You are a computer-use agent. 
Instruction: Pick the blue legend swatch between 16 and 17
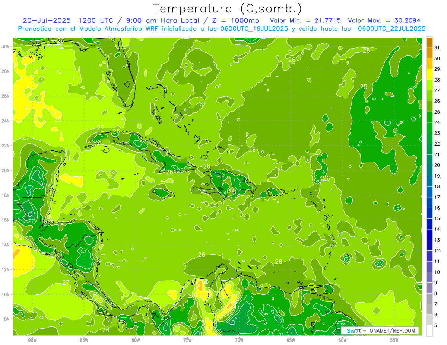point(429,202)
